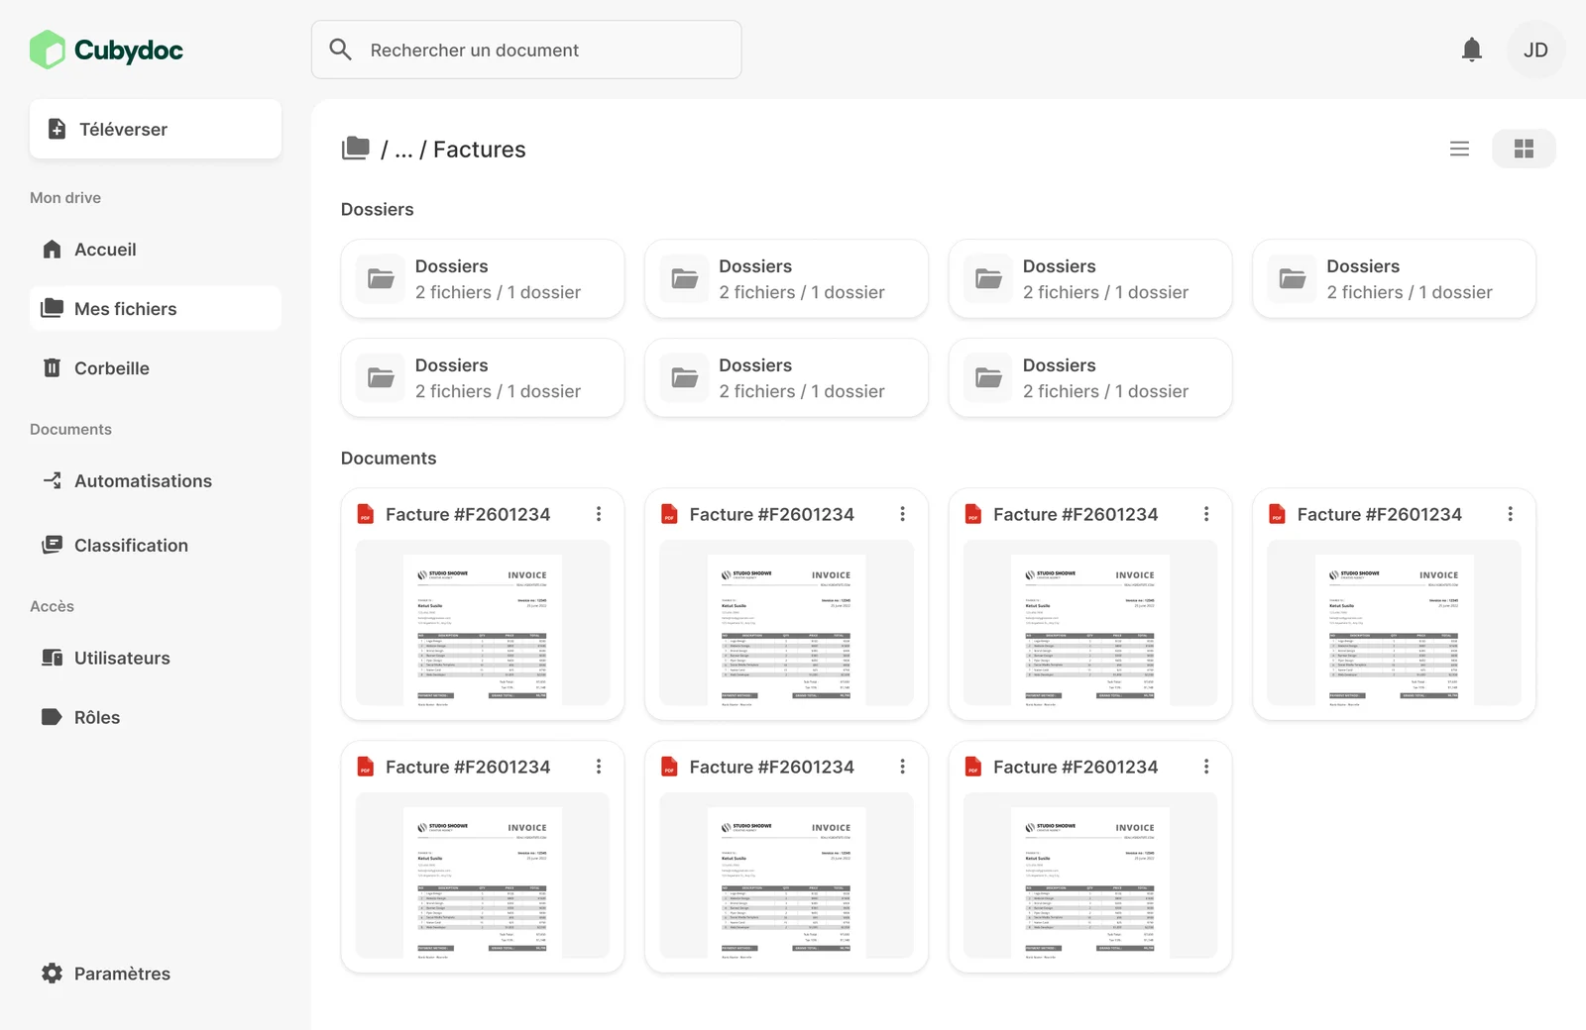Open options menu of first-row third Facture
The width and height of the screenshot is (1586, 1030).
[1206, 514]
